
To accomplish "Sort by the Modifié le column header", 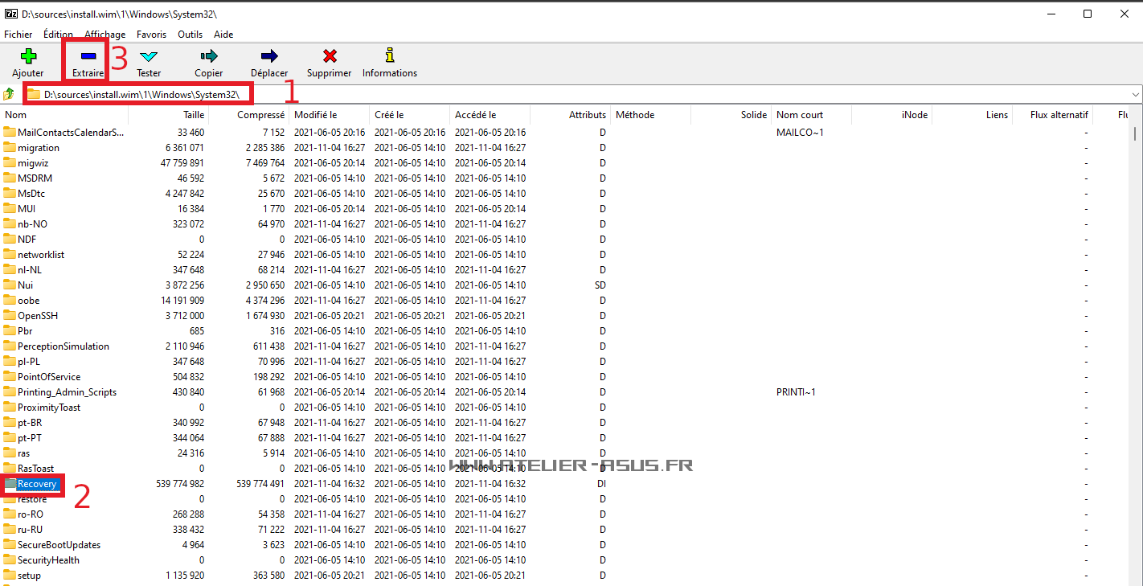I will tap(316, 115).
